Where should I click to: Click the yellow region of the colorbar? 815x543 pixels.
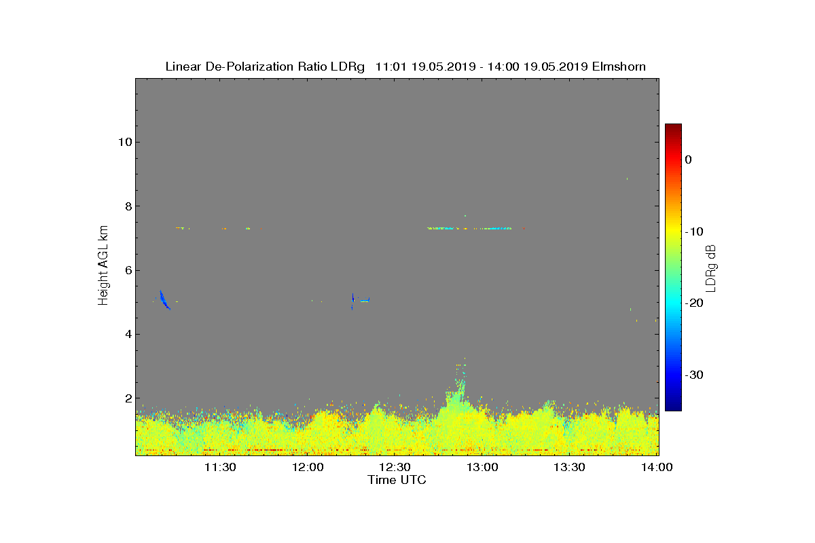click(673, 231)
